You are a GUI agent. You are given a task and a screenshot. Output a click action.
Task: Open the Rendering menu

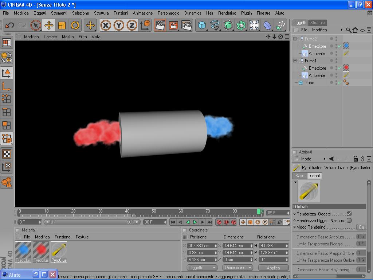coord(227,13)
